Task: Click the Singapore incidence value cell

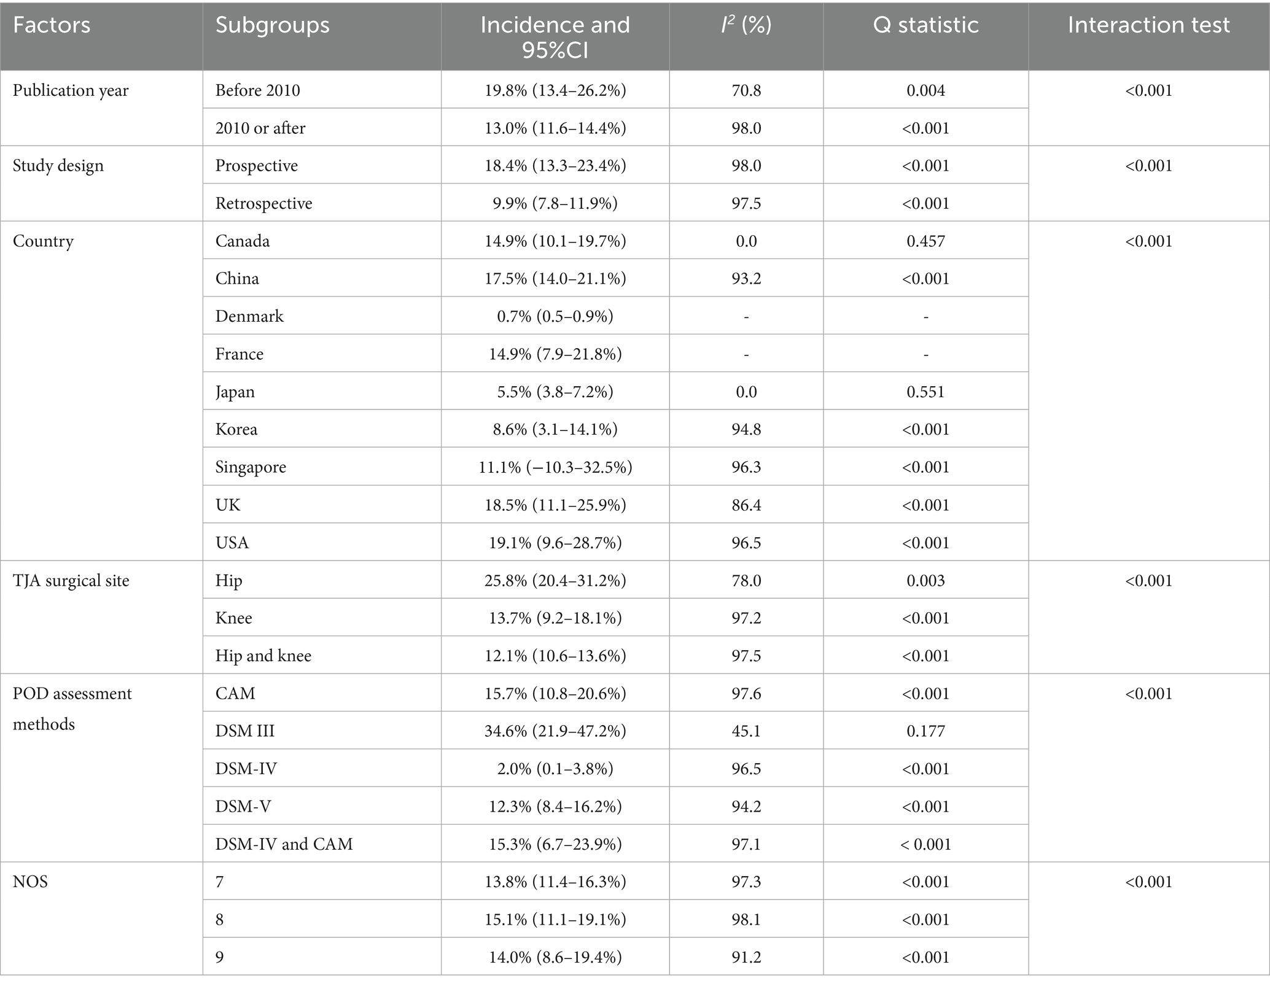Action: [555, 467]
